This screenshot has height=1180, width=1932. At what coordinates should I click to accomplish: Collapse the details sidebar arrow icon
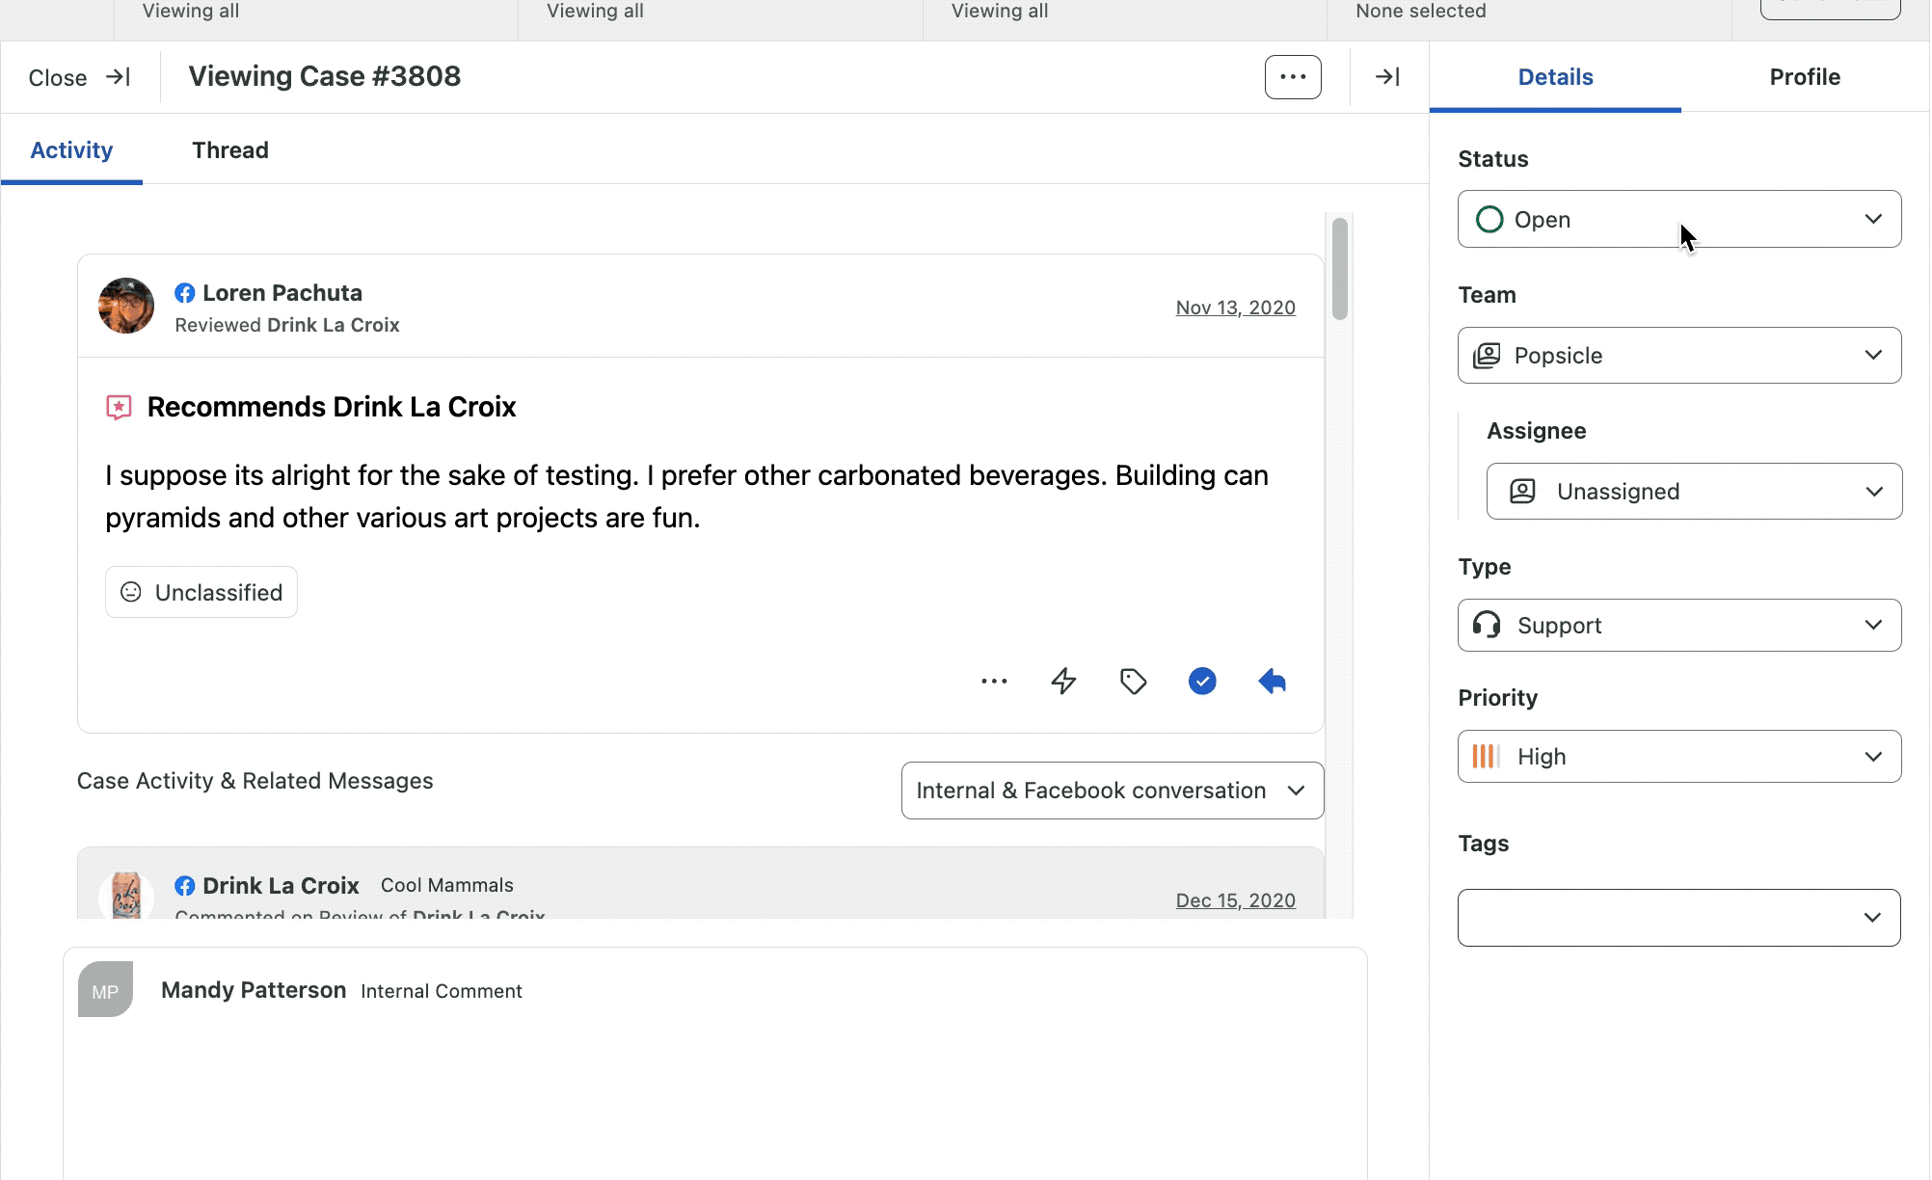[x=1387, y=77]
